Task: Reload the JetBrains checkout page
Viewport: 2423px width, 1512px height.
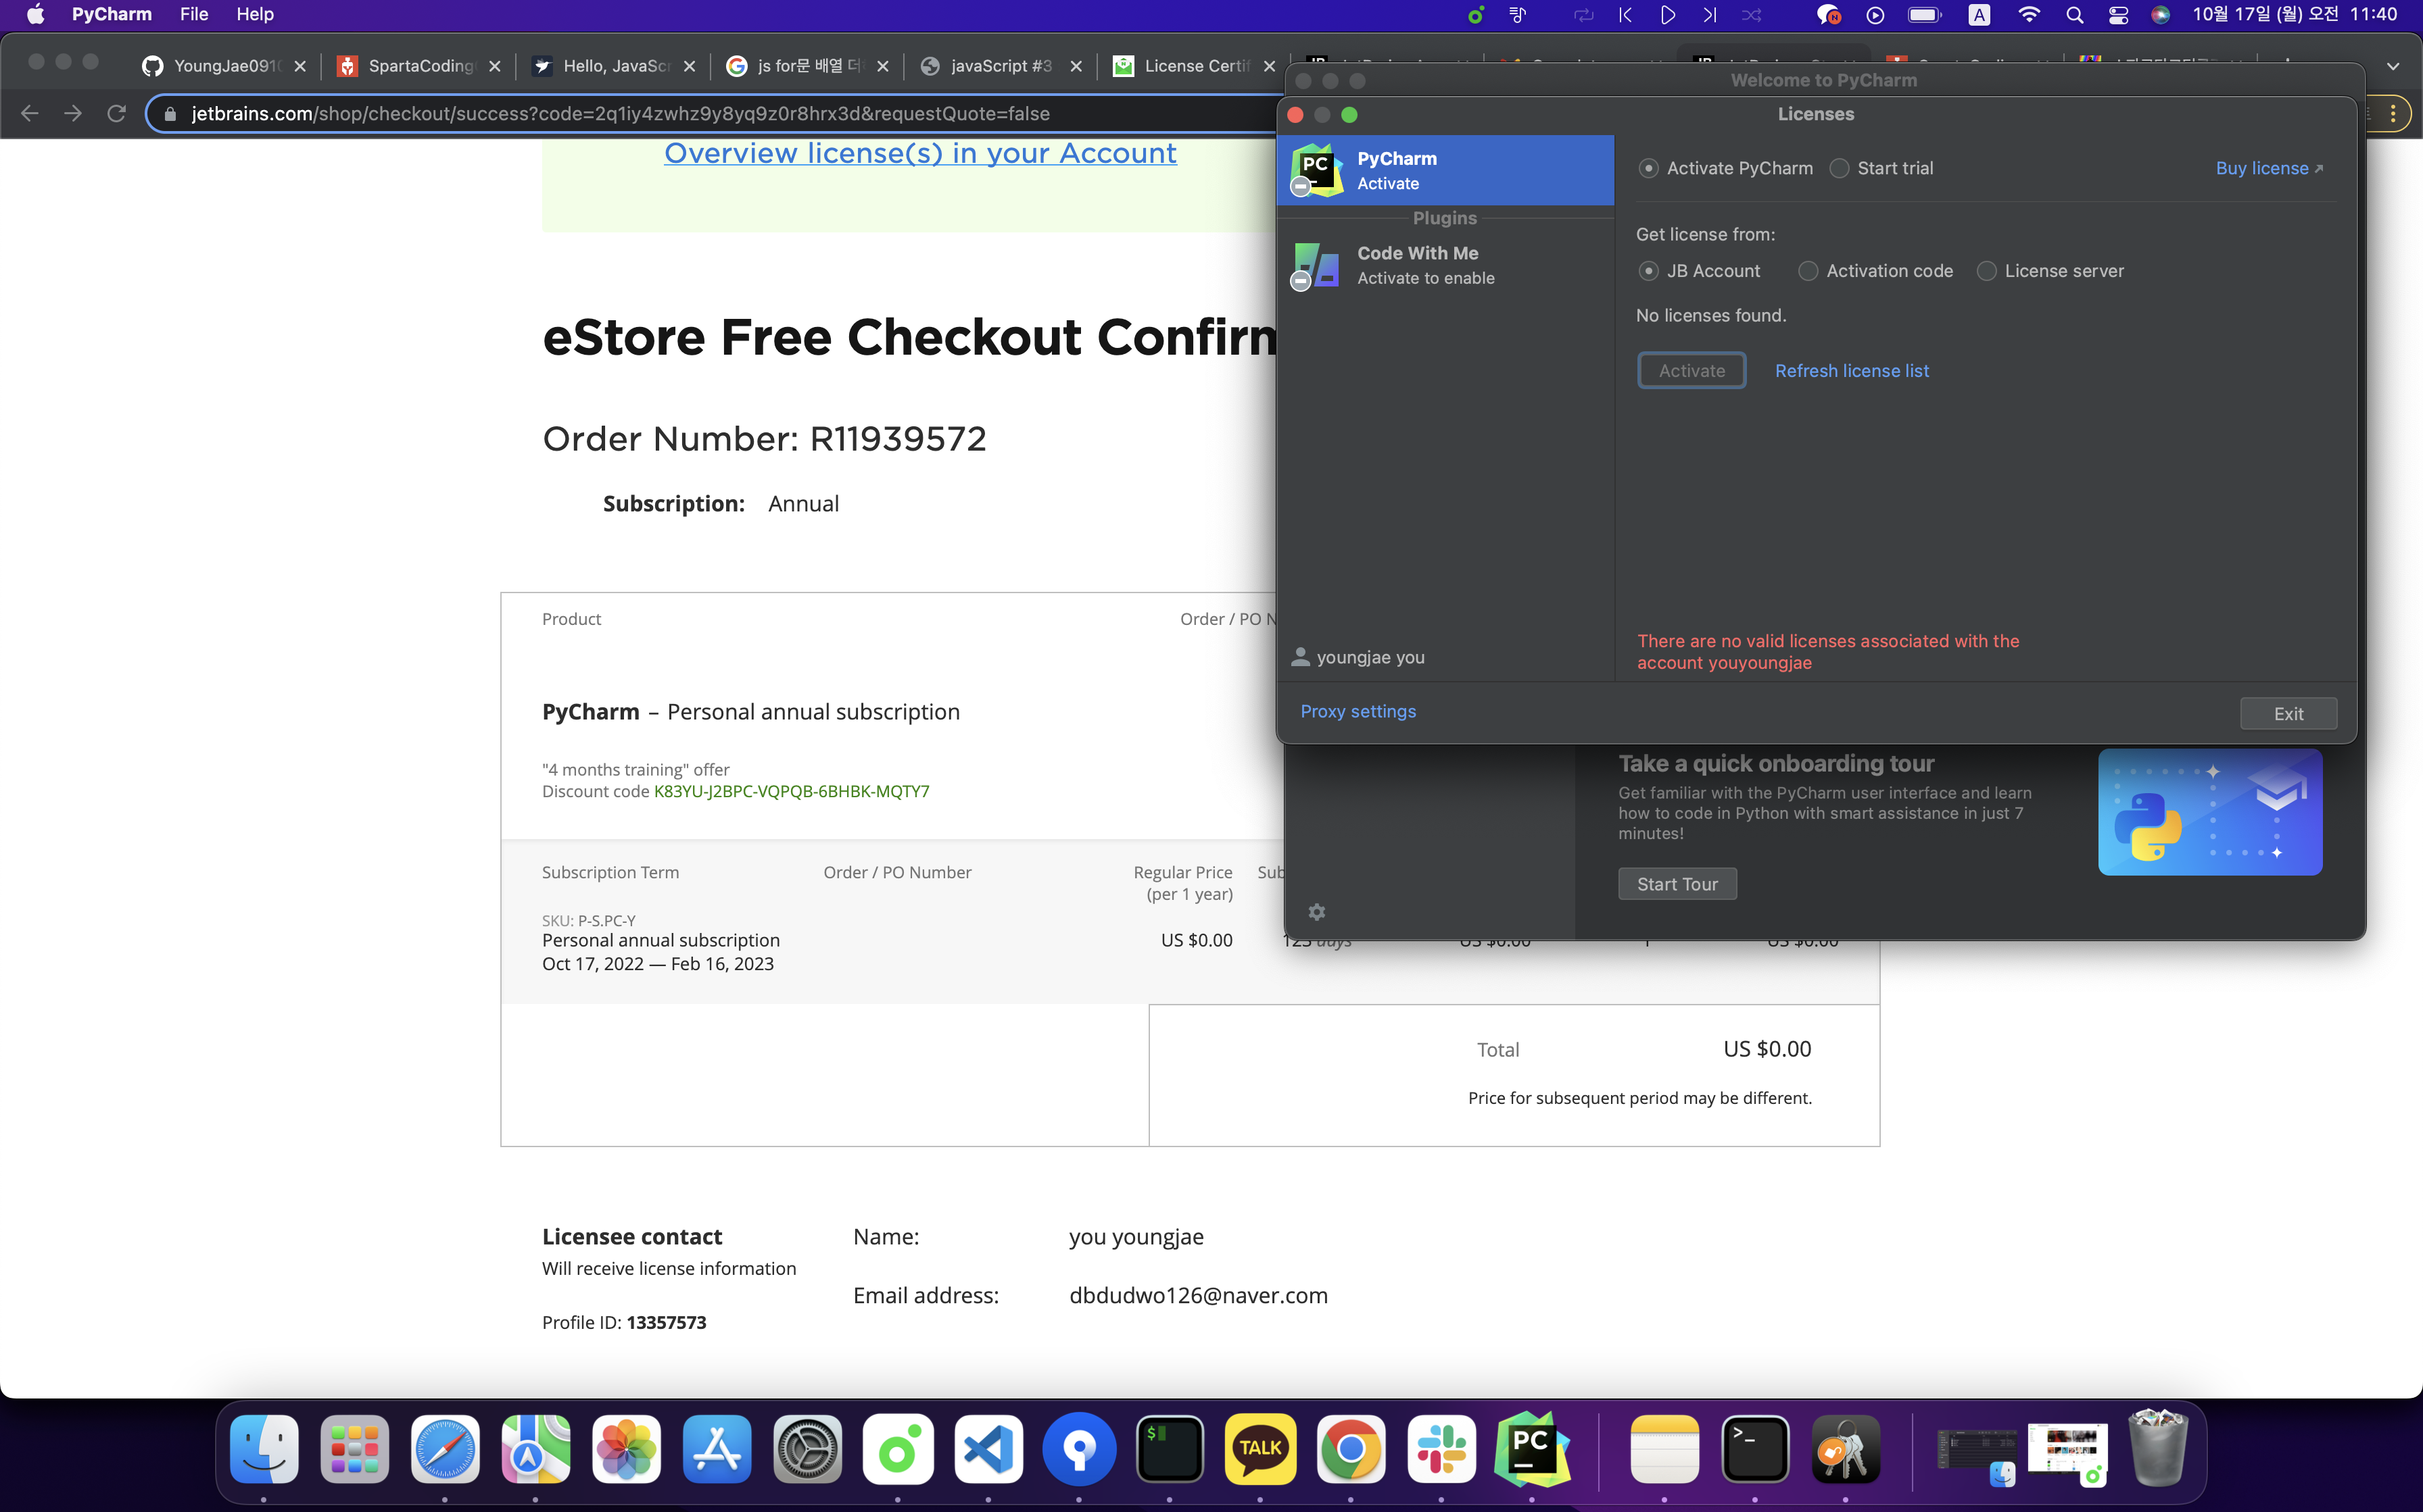Action: pos(116,114)
